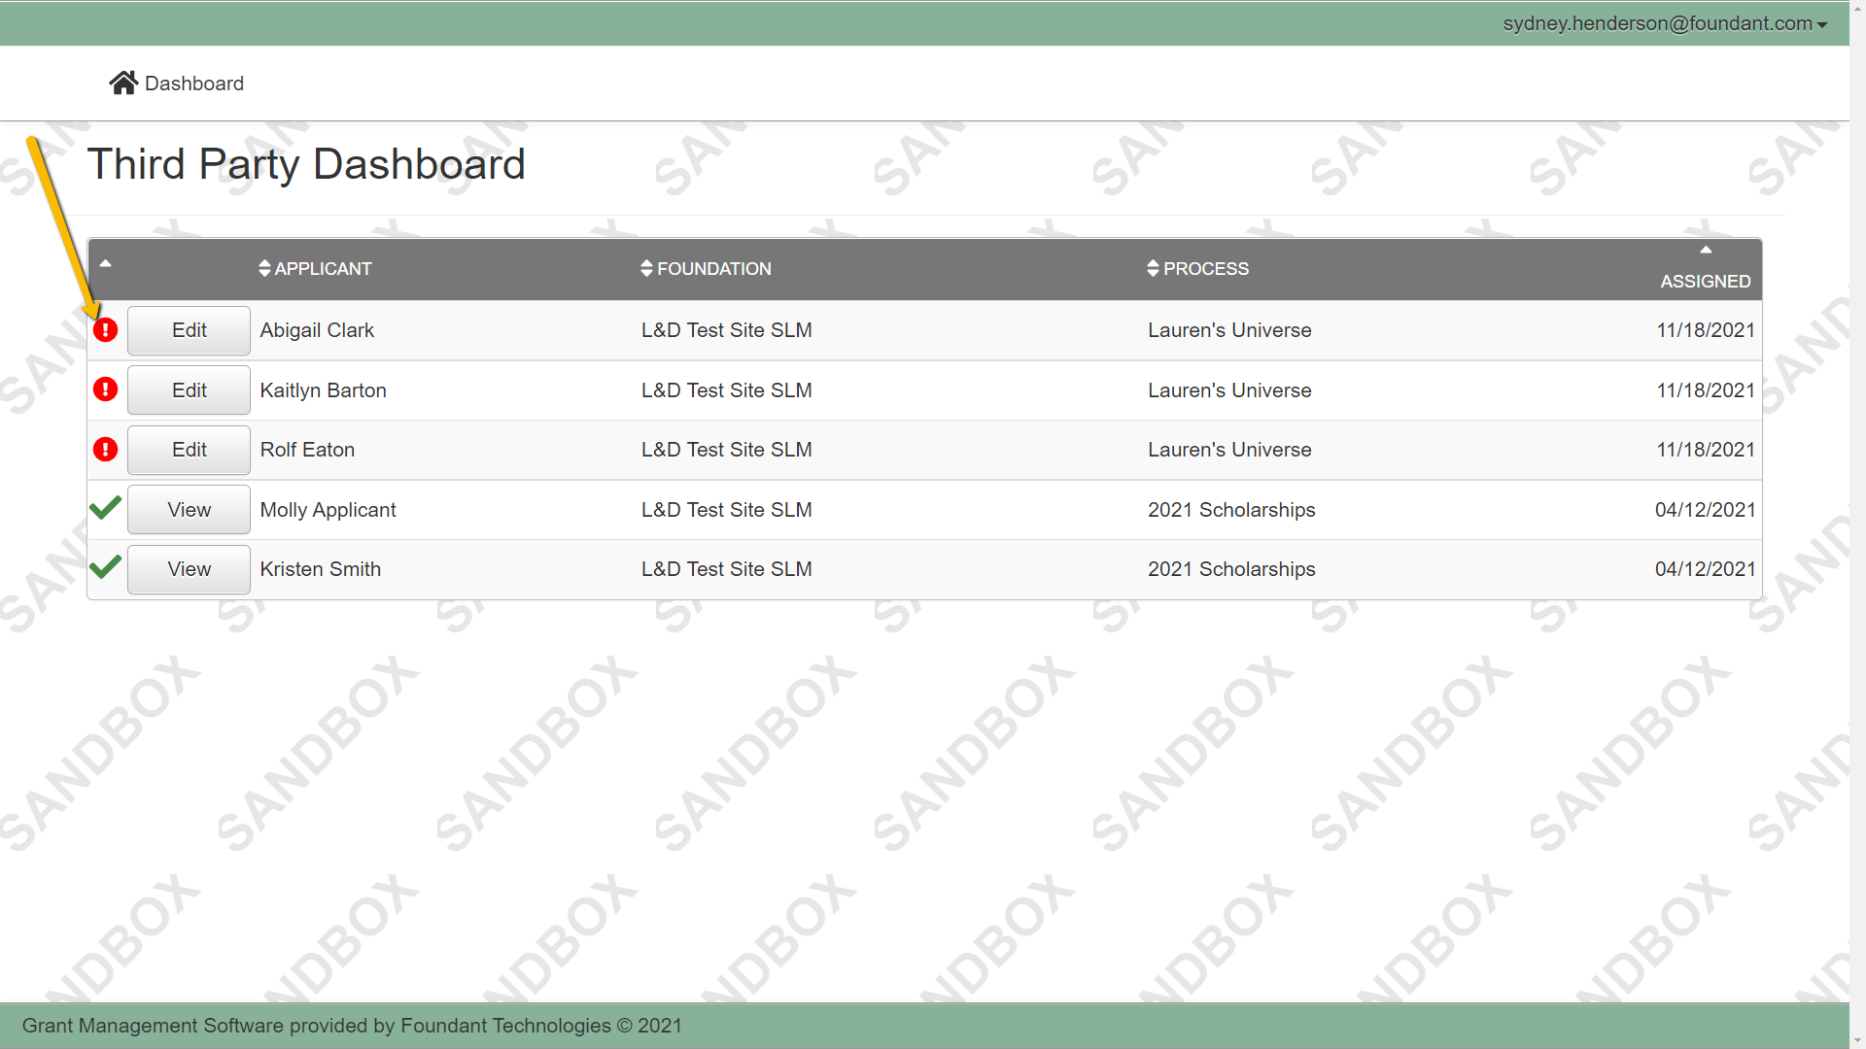The image size is (1866, 1049).
Task: Sort by the status column arrow
Action: click(x=105, y=264)
